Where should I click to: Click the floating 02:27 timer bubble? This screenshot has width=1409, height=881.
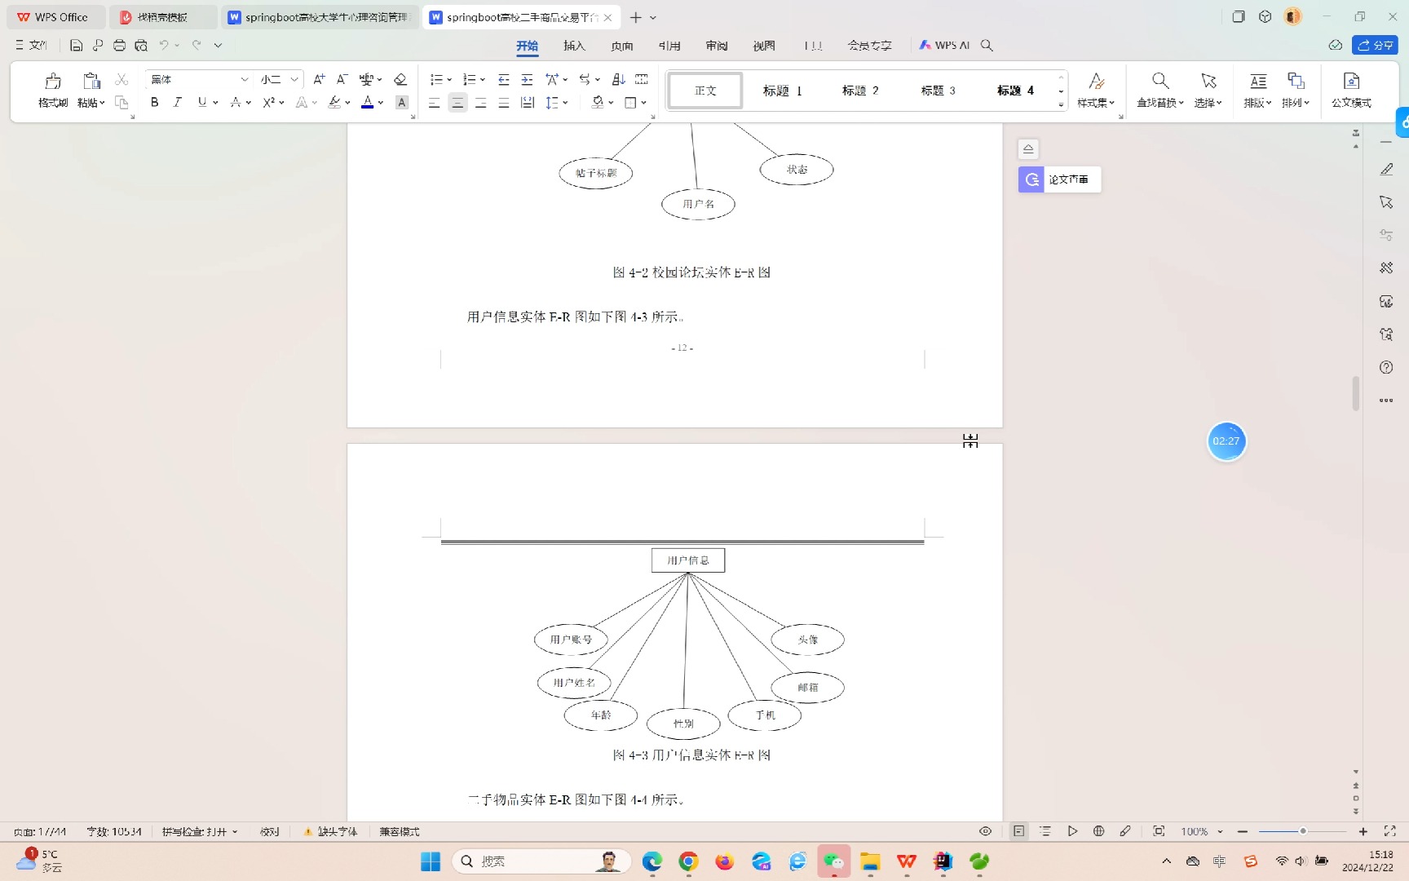(1226, 441)
